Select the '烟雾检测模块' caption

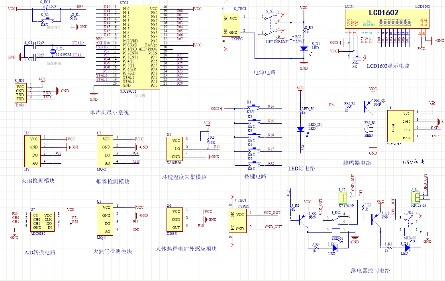(x=113, y=182)
